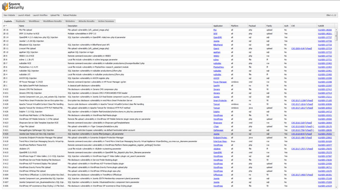This screenshot has width=340, height=191.
Task: Sort by the Payload column header
Action: 257,26
